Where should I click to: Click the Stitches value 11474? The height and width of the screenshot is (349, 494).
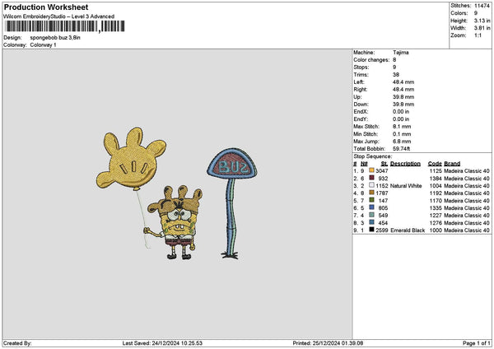pyautogui.click(x=482, y=6)
